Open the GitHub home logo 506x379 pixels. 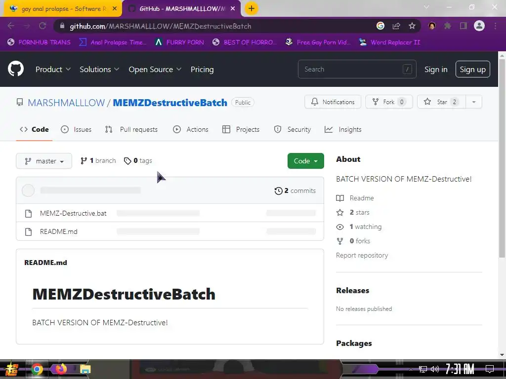coord(16,69)
